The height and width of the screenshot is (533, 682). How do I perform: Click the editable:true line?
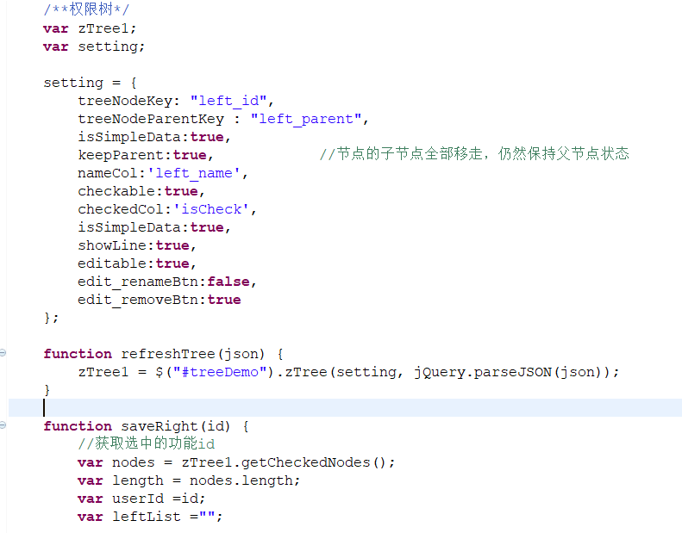(x=136, y=263)
